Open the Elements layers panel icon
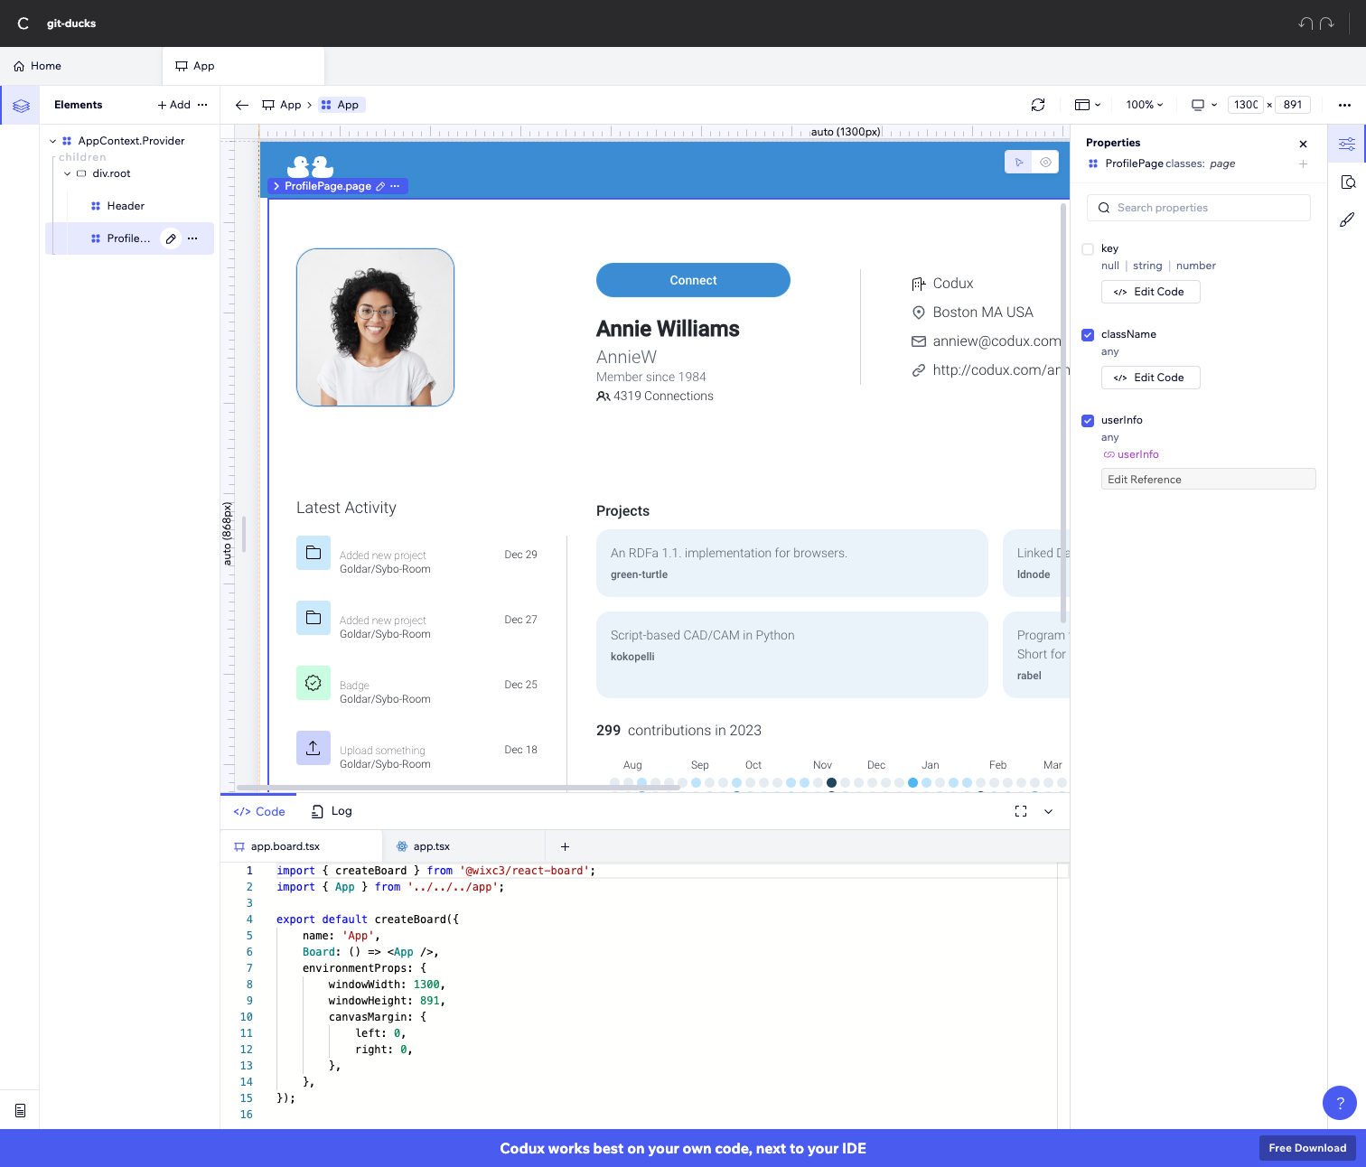The height and width of the screenshot is (1167, 1366). [21, 106]
